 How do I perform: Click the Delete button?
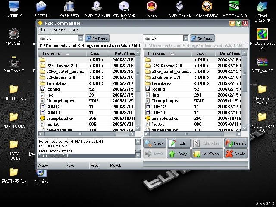(x=236, y=154)
